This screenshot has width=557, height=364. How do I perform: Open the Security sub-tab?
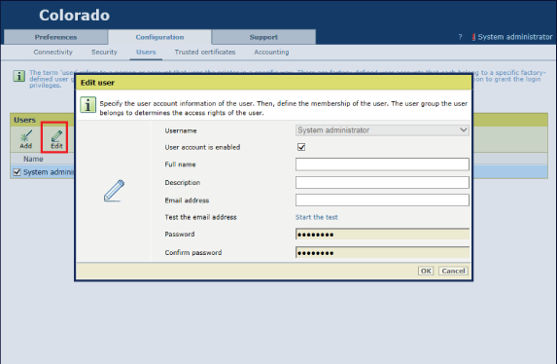tap(104, 52)
